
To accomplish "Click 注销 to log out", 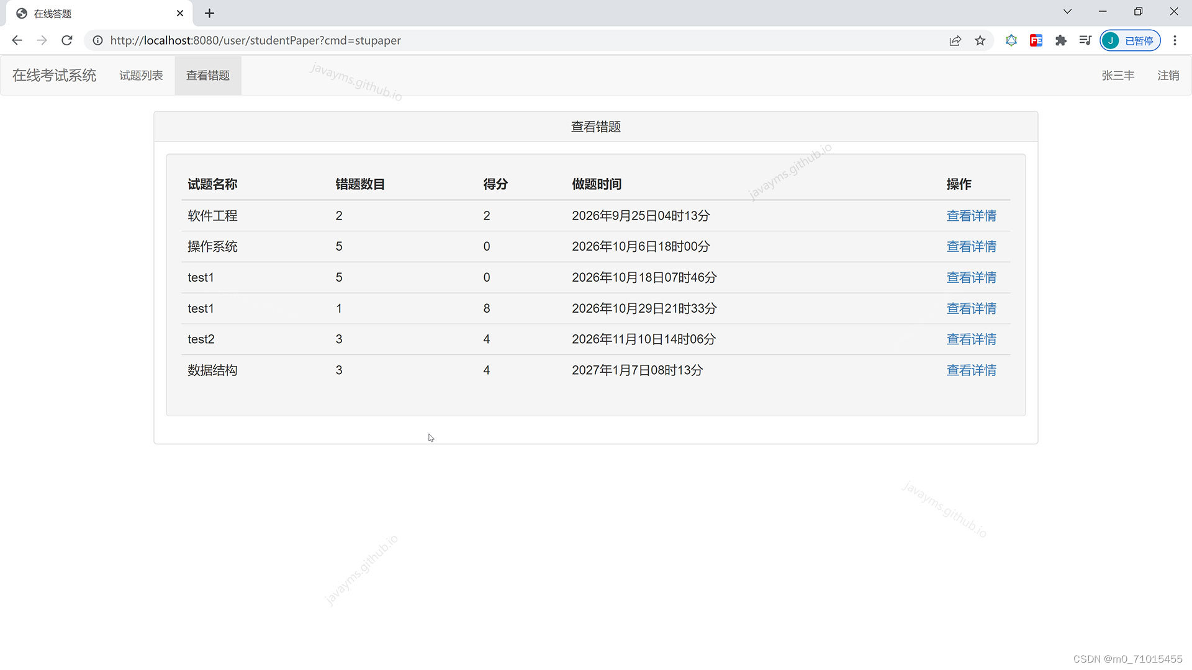I will pos(1168,75).
